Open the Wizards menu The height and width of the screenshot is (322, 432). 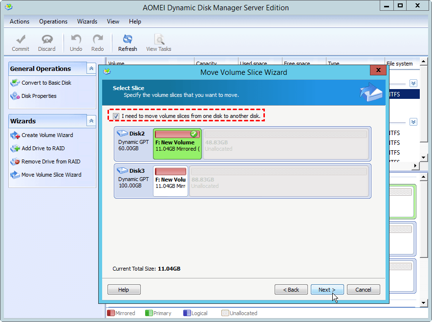(87, 22)
